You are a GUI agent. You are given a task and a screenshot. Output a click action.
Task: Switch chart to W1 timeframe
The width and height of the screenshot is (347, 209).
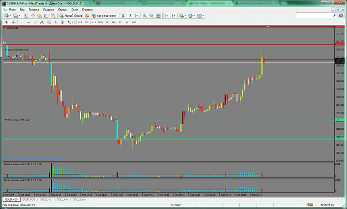[x=128, y=22]
